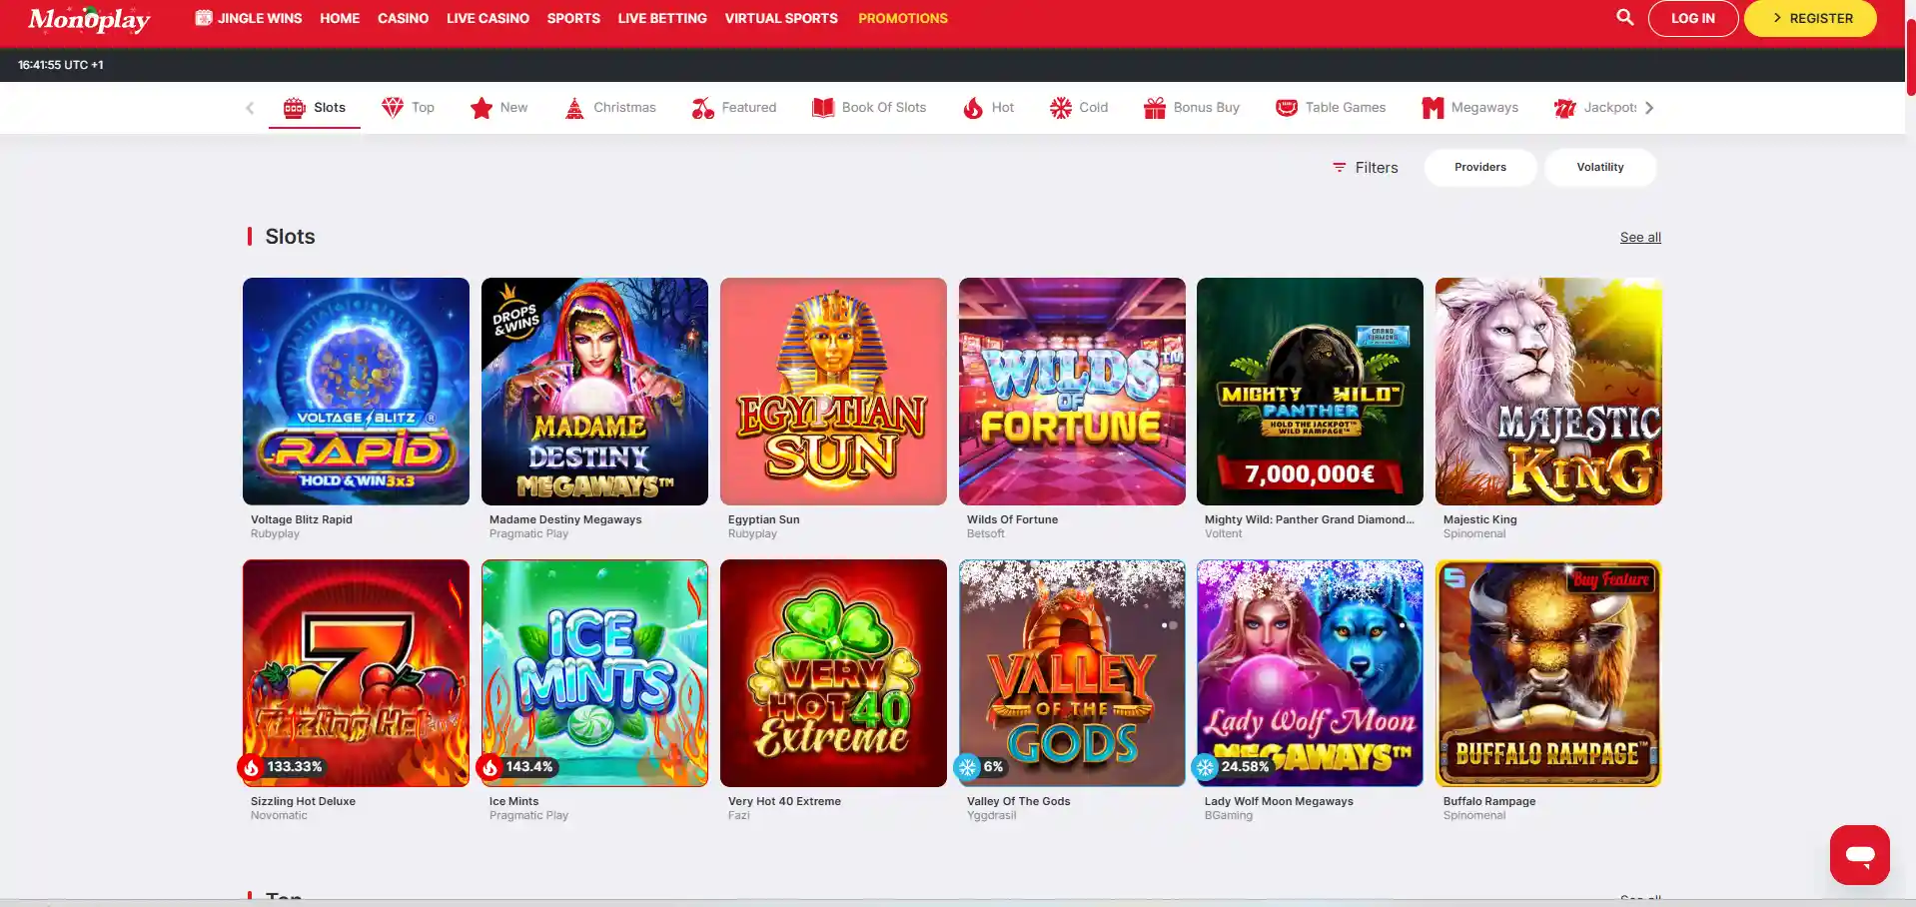Click the Register button
The height and width of the screenshot is (907, 1916).
click(x=1809, y=18)
